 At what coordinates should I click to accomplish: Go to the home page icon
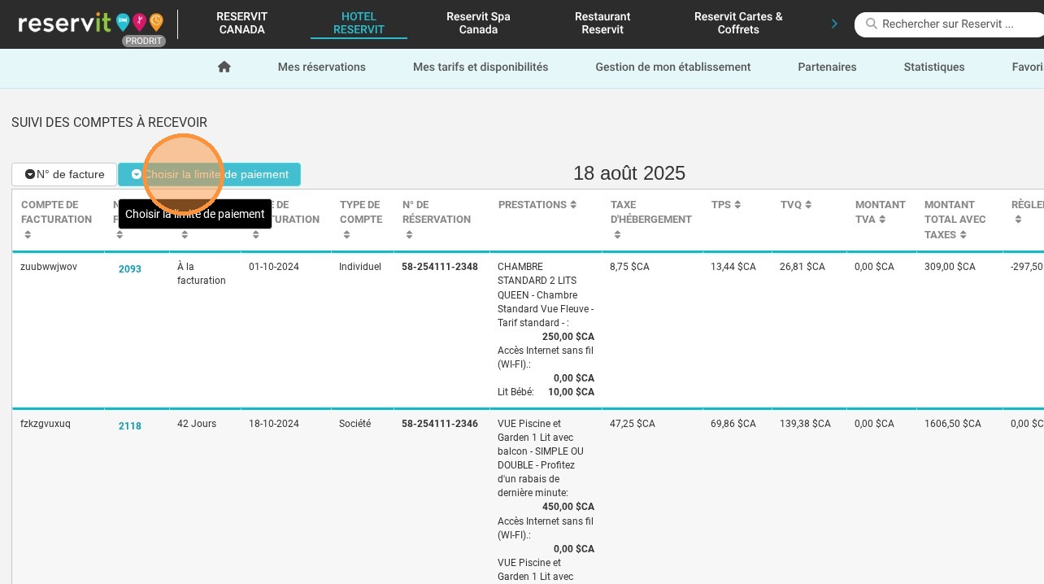click(x=224, y=67)
